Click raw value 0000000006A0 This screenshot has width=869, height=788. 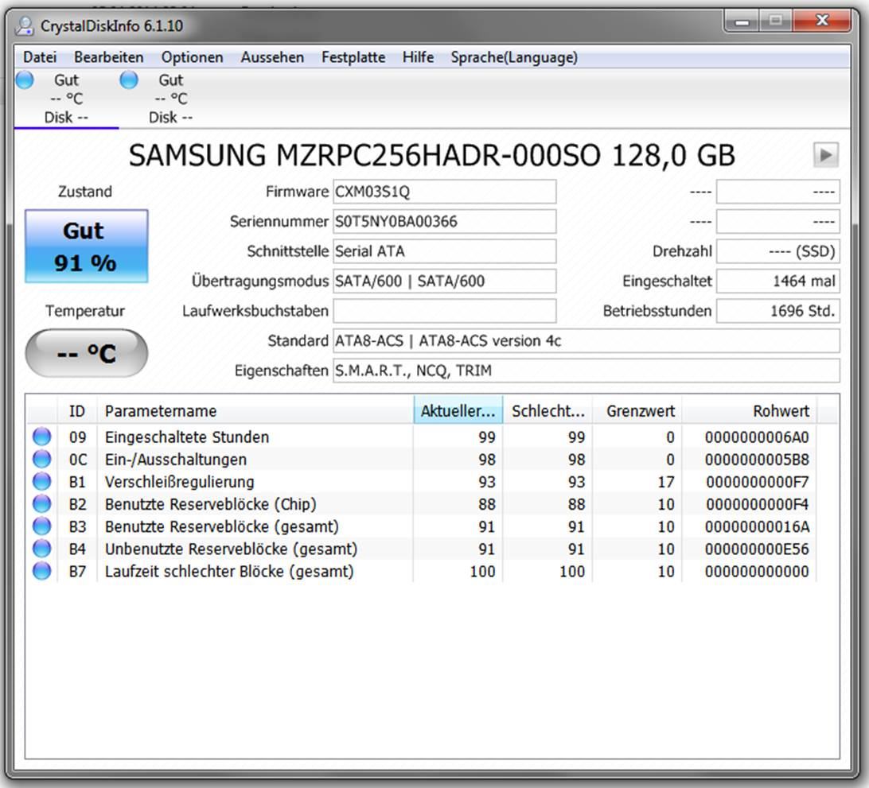(x=757, y=437)
